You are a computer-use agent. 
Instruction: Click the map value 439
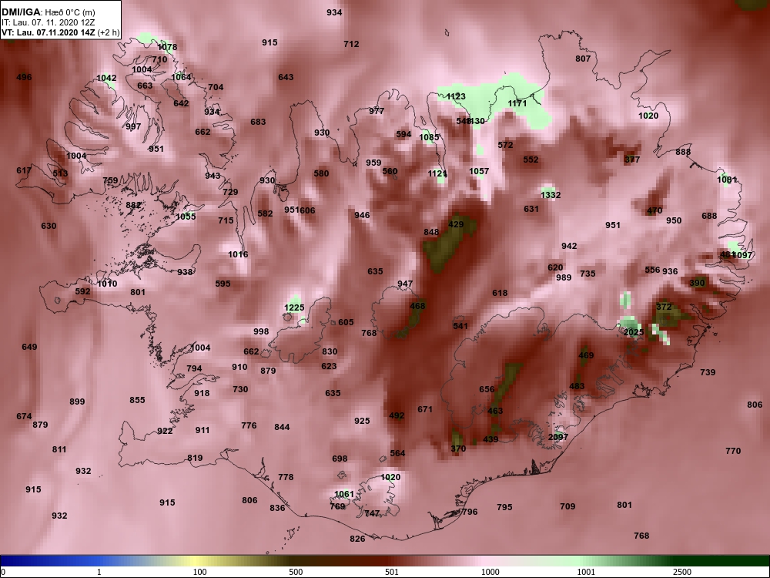pyautogui.click(x=490, y=439)
